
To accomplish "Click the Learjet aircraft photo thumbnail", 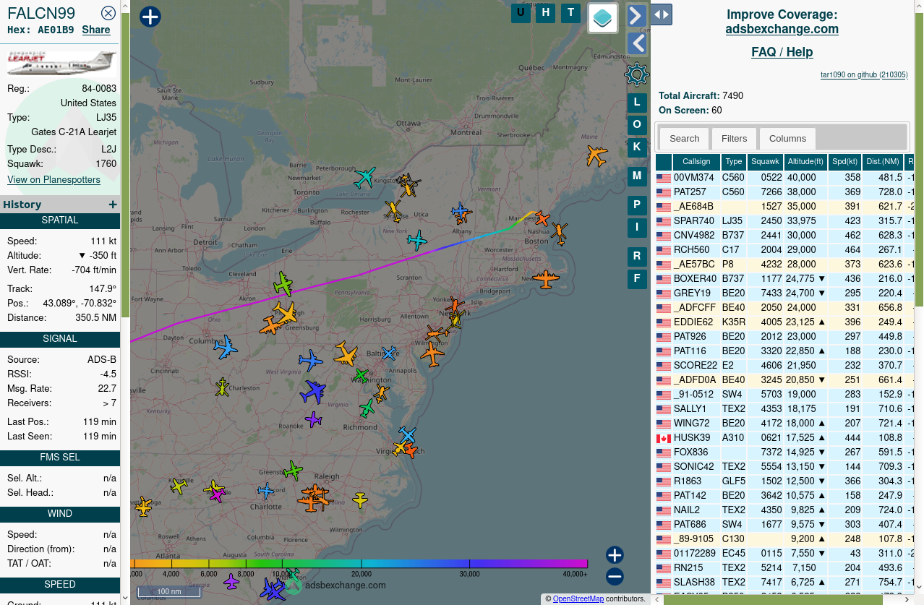I will click(x=61, y=63).
